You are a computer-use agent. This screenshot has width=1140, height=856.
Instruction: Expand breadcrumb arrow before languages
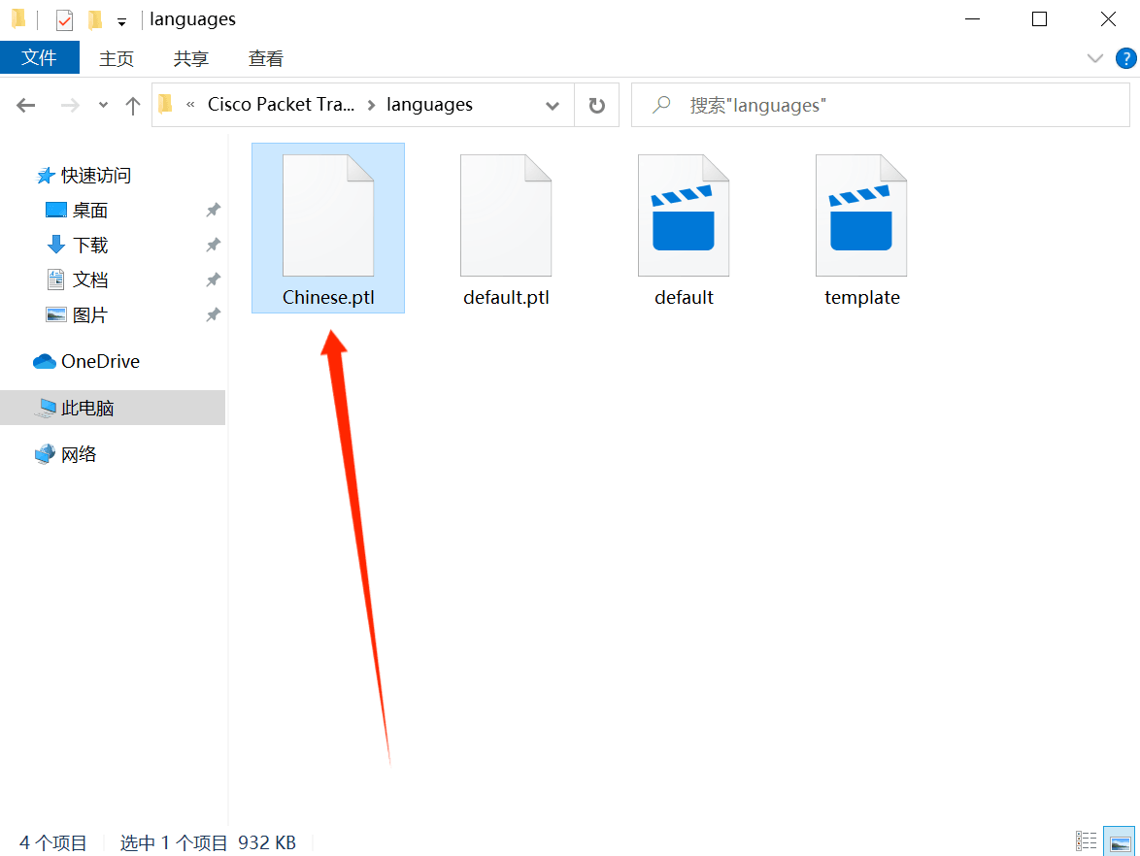click(x=371, y=106)
